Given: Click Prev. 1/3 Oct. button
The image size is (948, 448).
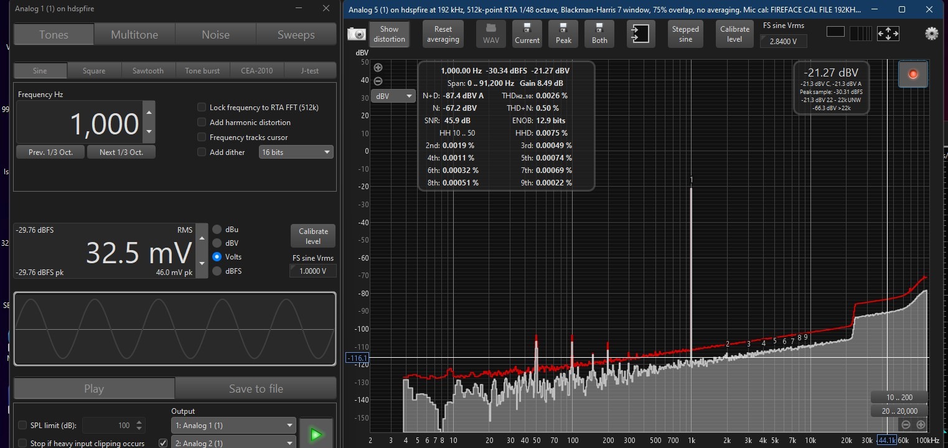Looking at the screenshot, I should click(50, 152).
